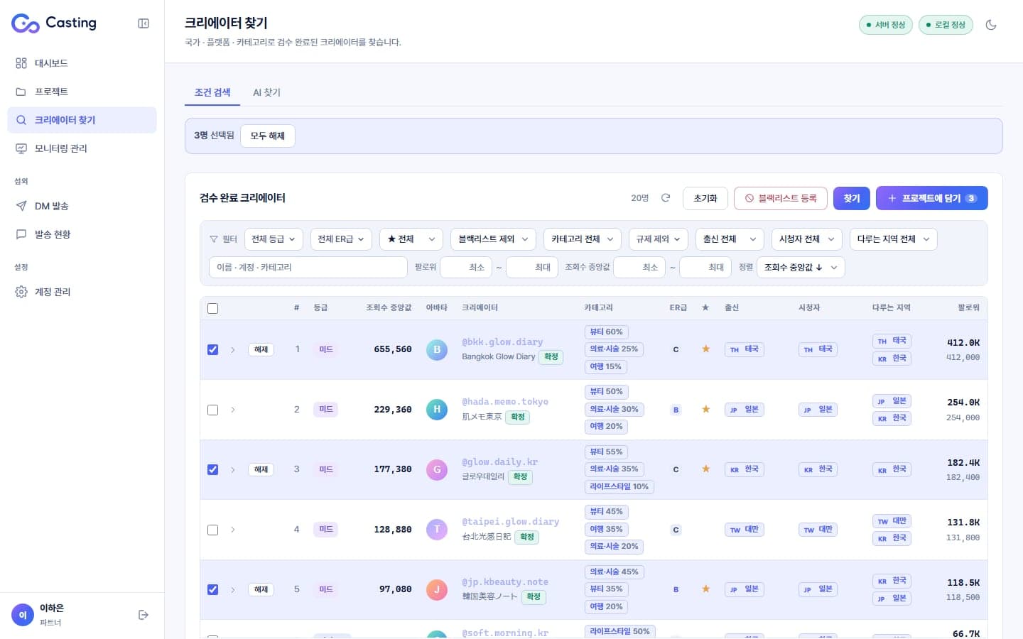
Task: Open the DM 발송 paper-plane icon
Action: (x=21, y=206)
